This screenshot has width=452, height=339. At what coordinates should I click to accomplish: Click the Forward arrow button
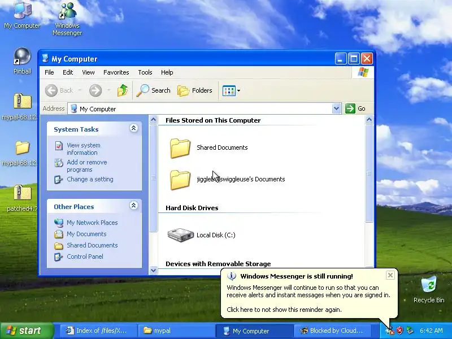point(95,90)
